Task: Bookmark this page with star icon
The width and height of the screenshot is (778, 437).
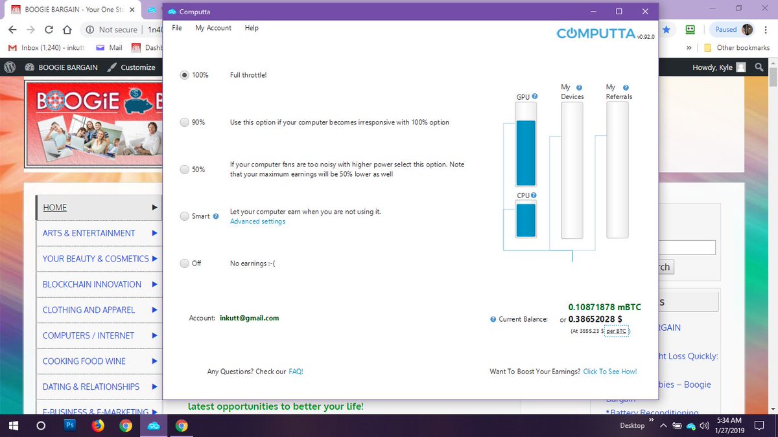Action: 666,30
